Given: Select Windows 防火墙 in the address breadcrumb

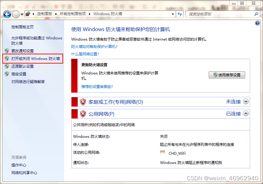Looking at the screenshot, I should tap(108, 14).
